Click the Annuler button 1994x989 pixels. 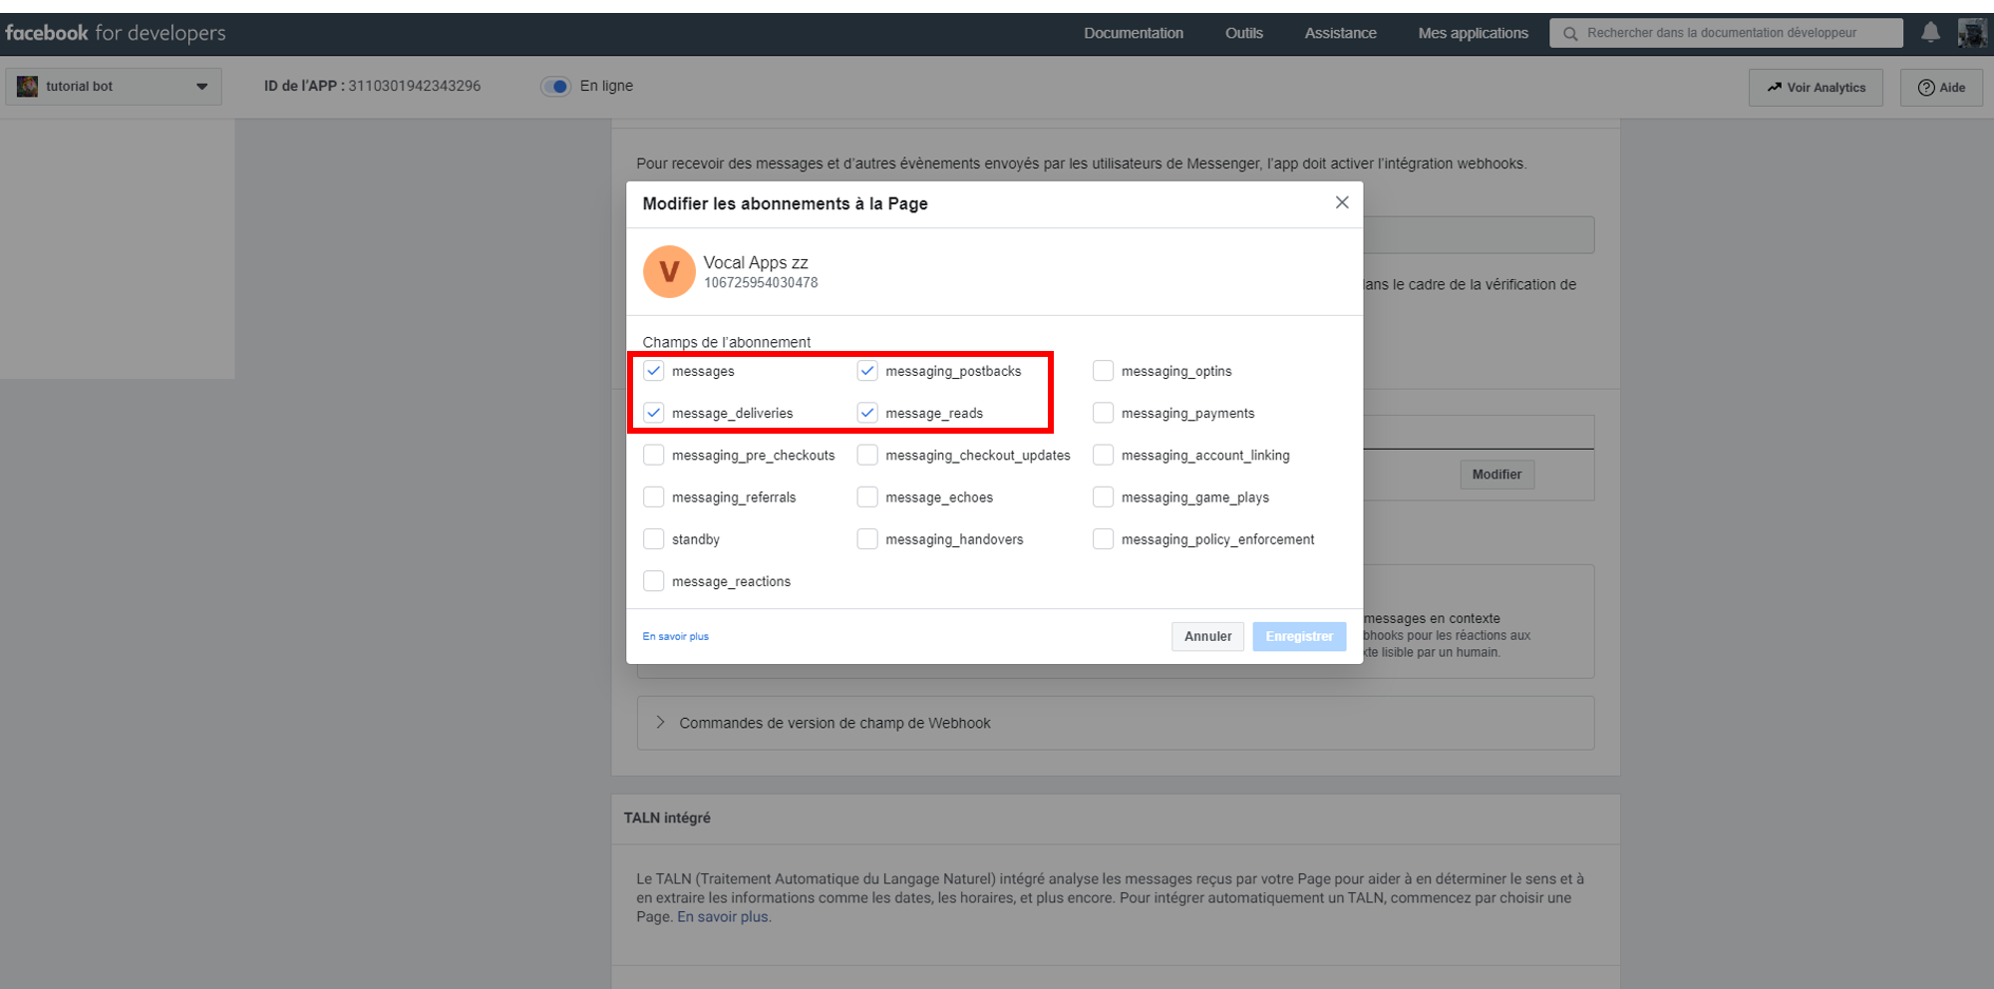click(x=1207, y=636)
